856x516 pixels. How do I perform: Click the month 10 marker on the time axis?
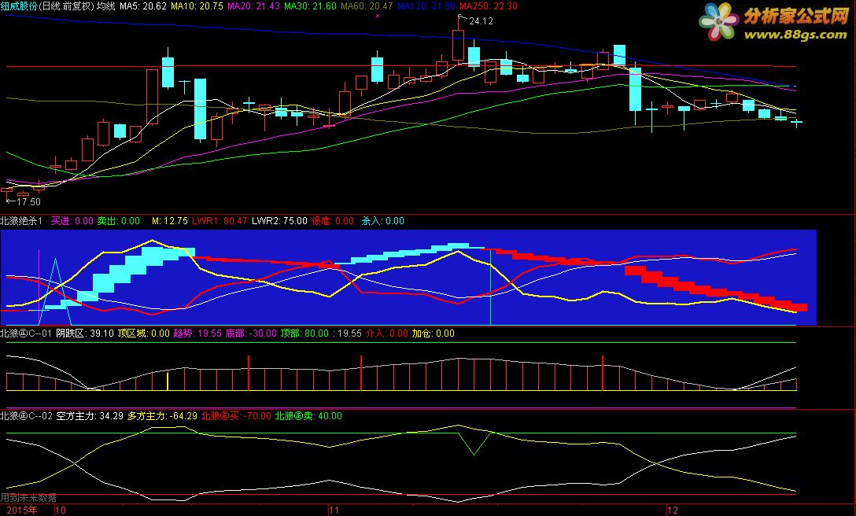click(x=61, y=510)
